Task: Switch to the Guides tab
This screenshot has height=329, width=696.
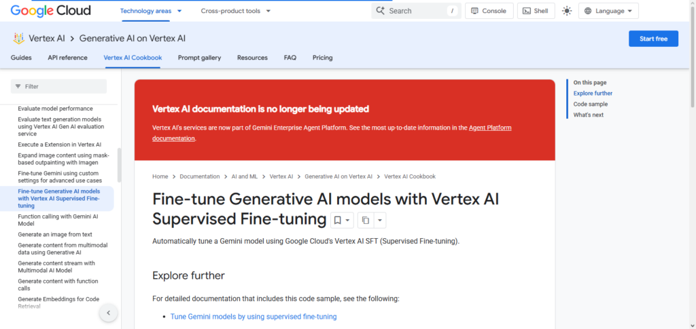Action: 21,58
